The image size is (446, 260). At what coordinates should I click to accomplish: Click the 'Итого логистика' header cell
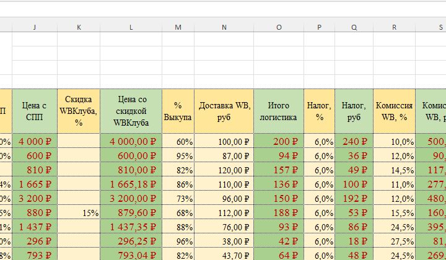coord(279,111)
